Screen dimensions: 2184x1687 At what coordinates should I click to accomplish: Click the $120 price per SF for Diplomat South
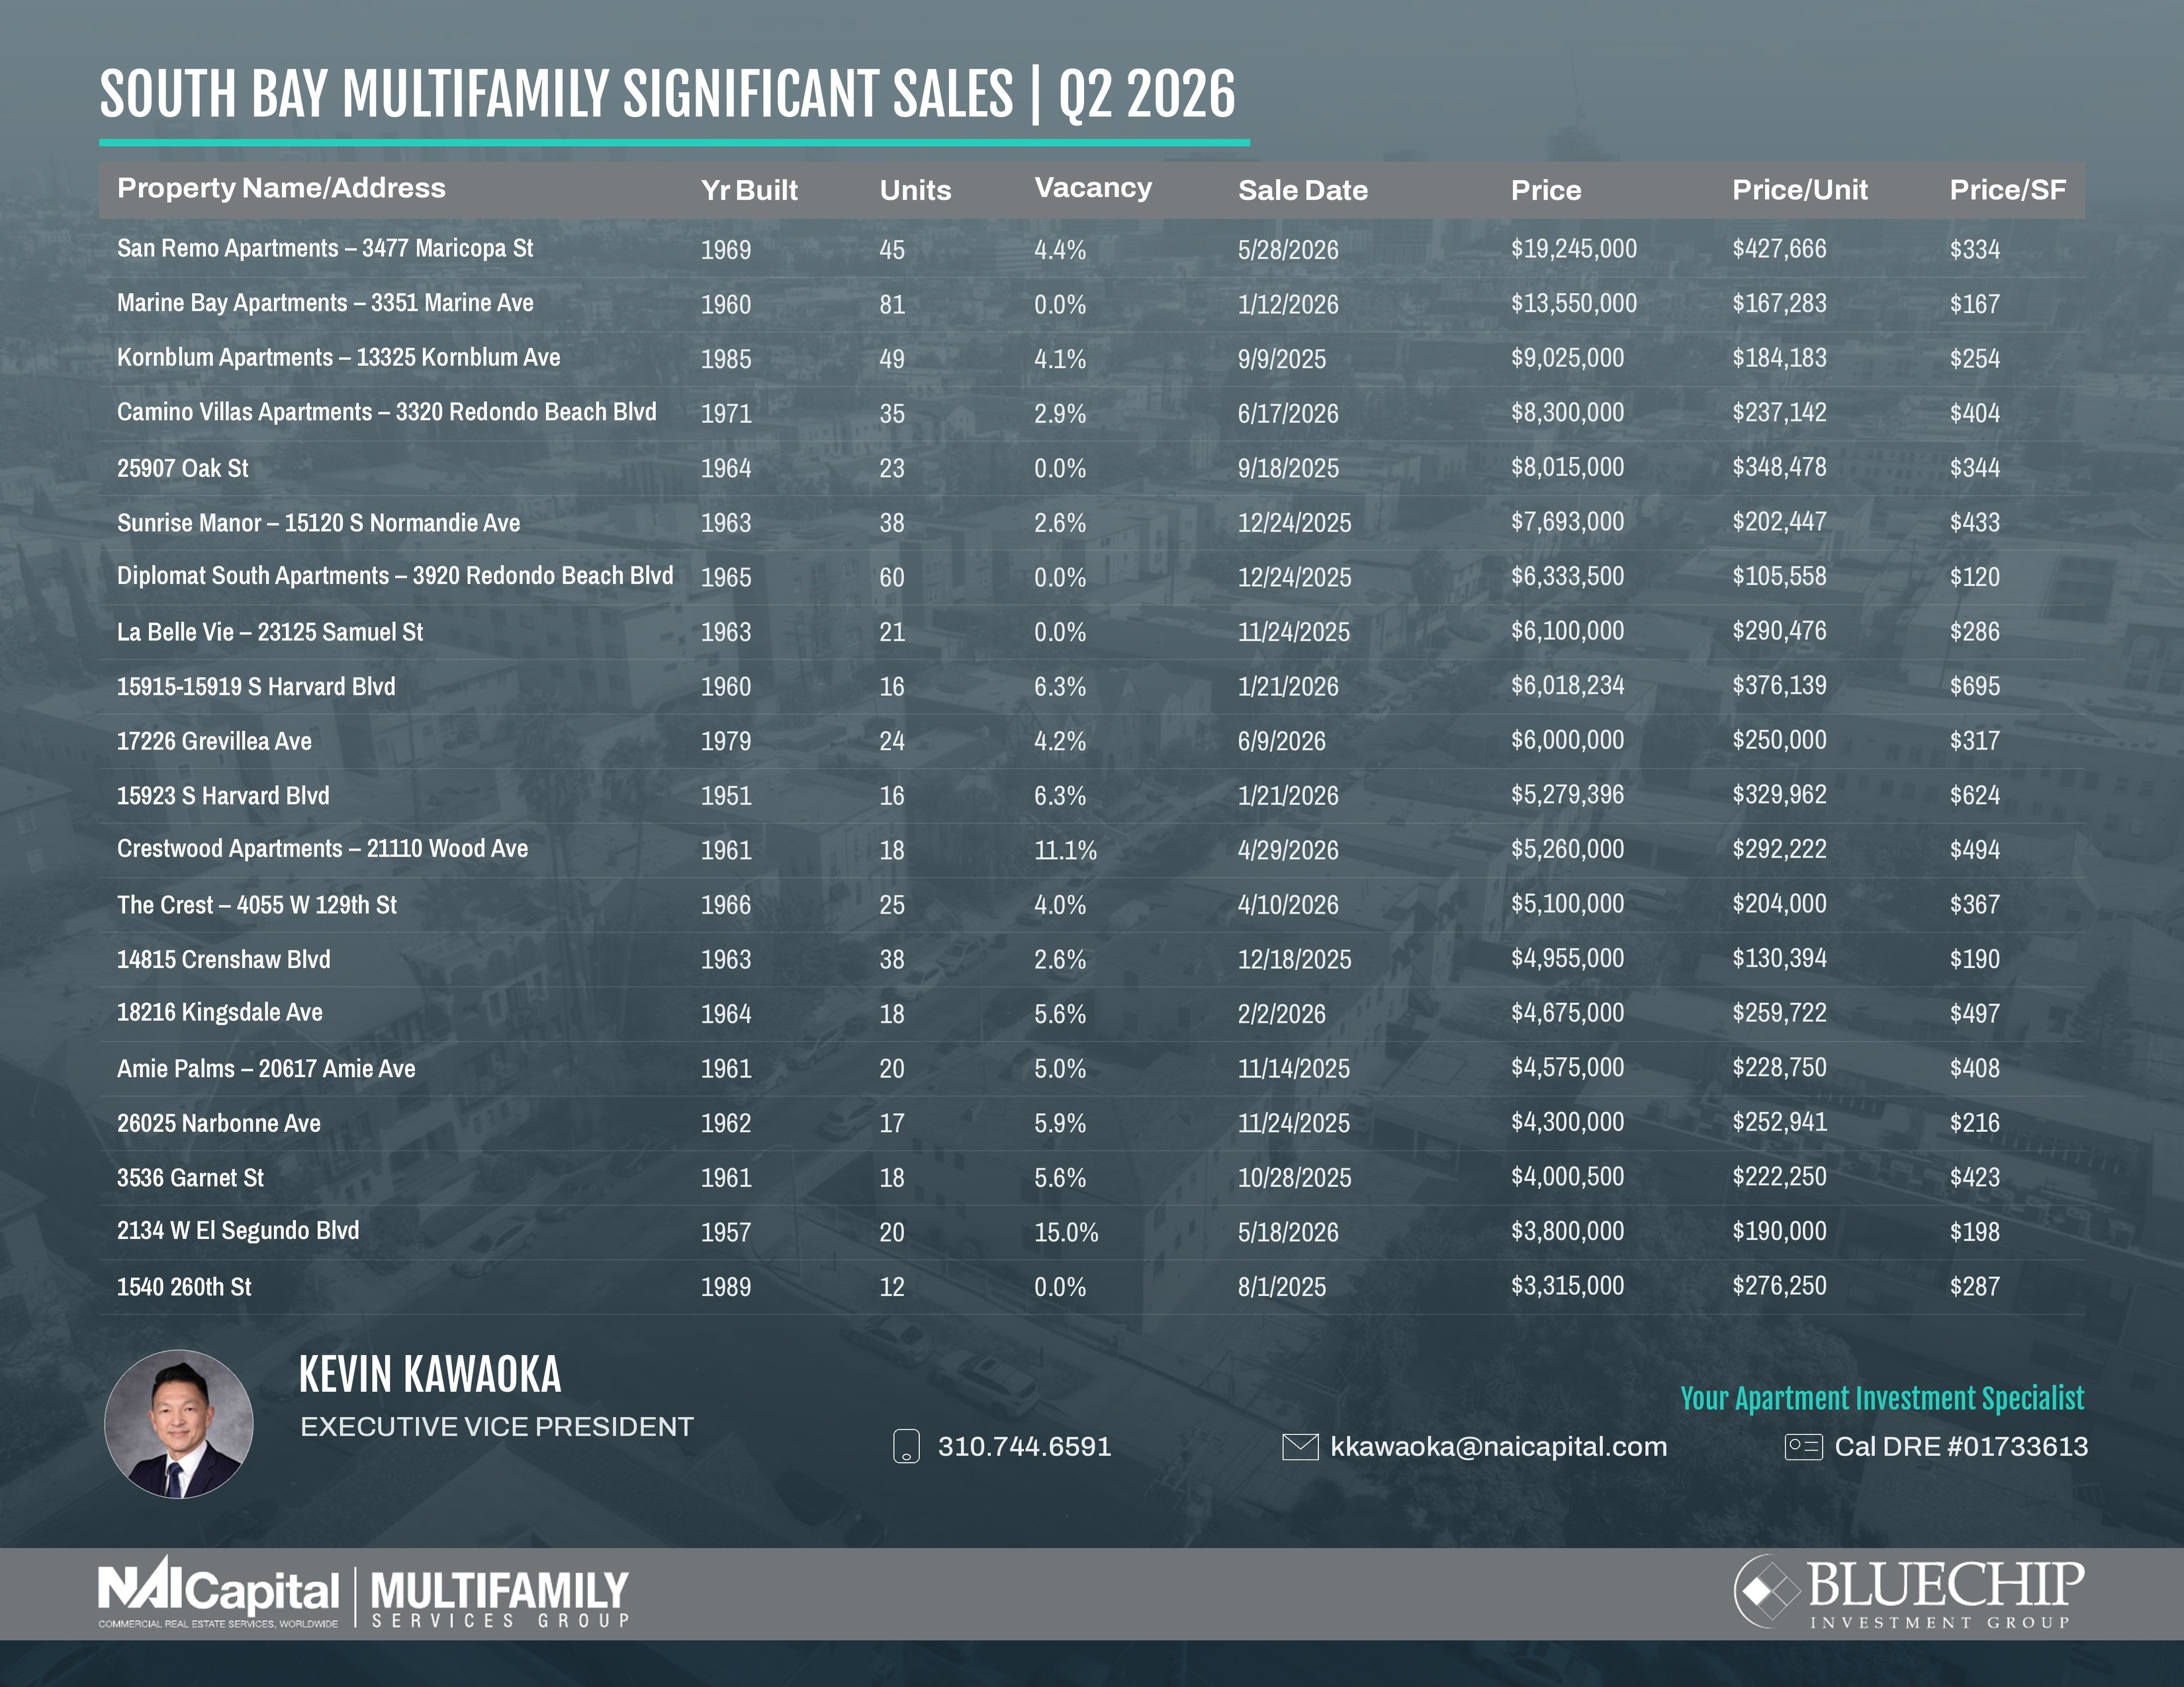coord(1975,578)
